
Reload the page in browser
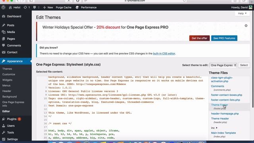(184, 1)
